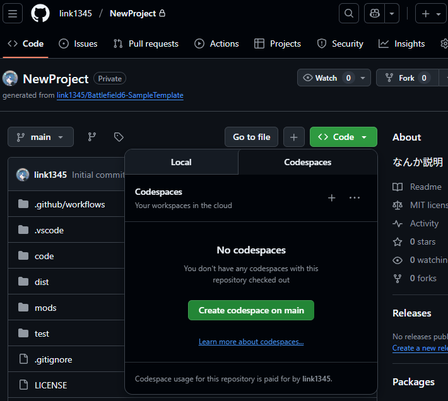Open the Initial commit message link
Image resolution: width=448 pixels, height=401 pixels.
pyautogui.click(x=98, y=175)
